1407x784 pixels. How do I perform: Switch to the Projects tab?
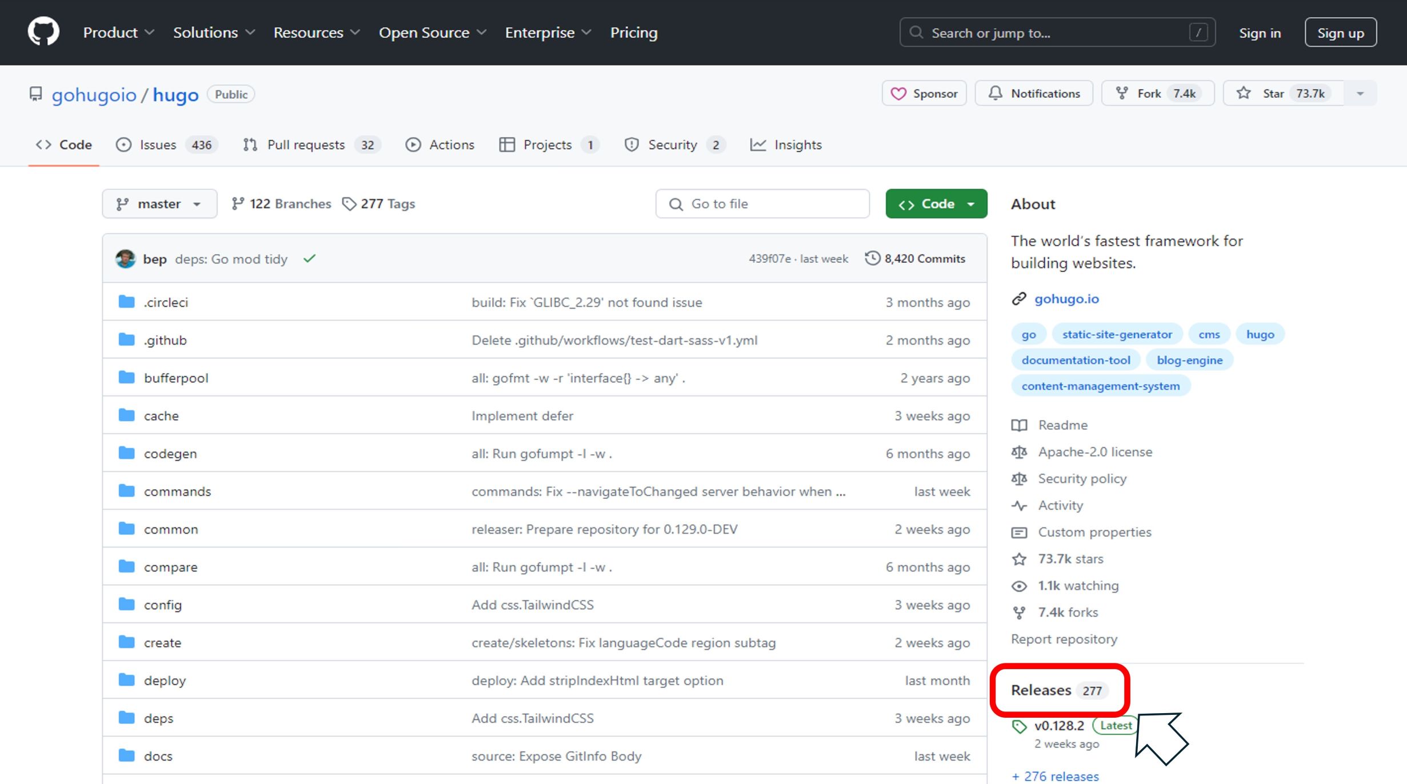[549, 145]
